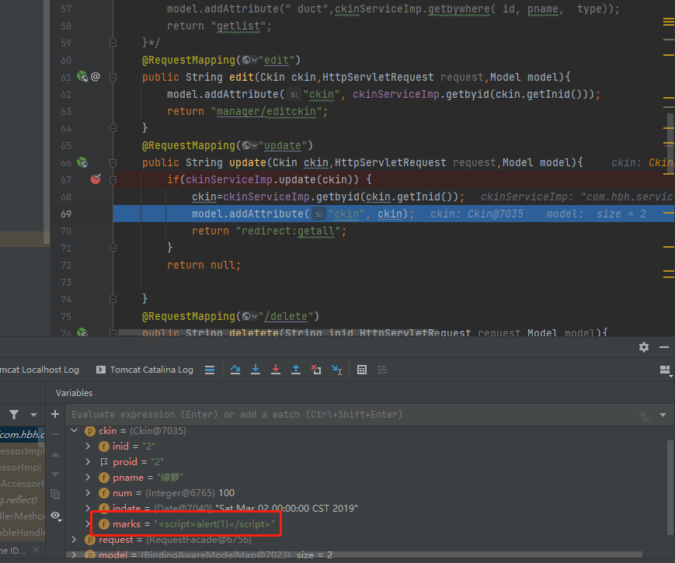Move watch up with the arrow icon

click(x=55, y=454)
